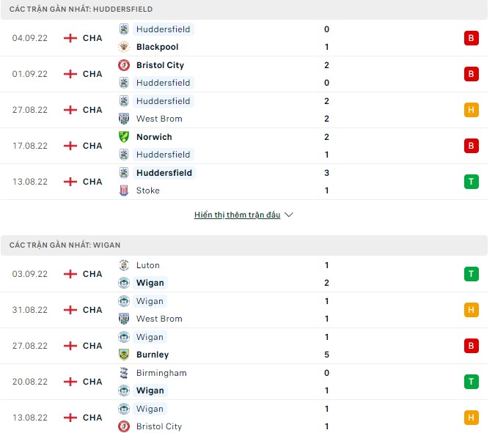Click green T badge for Stoke match
Viewport: 495px width, 433px height.
pyautogui.click(x=471, y=182)
